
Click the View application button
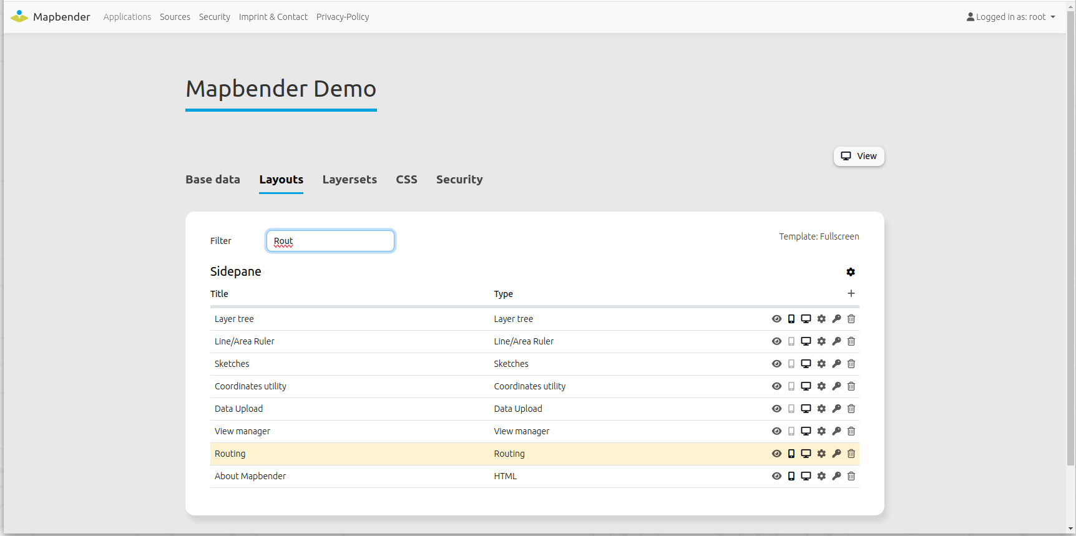859,156
